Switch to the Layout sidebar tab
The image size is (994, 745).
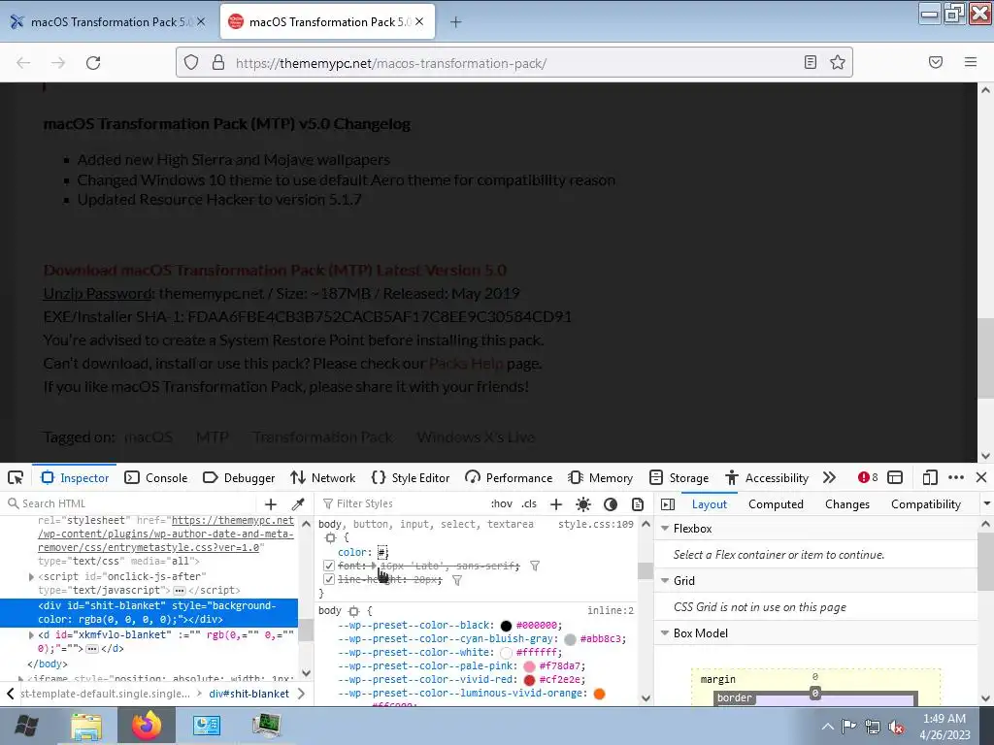pyautogui.click(x=710, y=504)
